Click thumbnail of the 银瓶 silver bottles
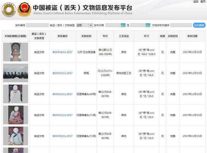The width and height of the screenshot is (207, 153). click(x=16, y=73)
